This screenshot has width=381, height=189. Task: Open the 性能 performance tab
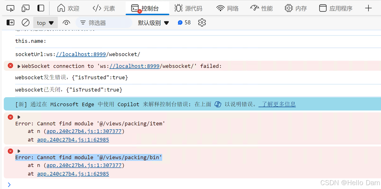(x=262, y=8)
